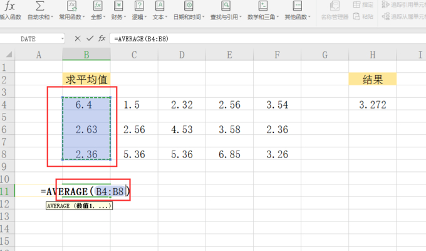Select column B header
Screen dimensions: 426x251
point(86,55)
